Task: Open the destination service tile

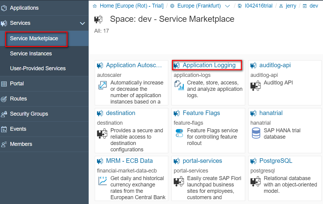Action: click(x=120, y=113)
